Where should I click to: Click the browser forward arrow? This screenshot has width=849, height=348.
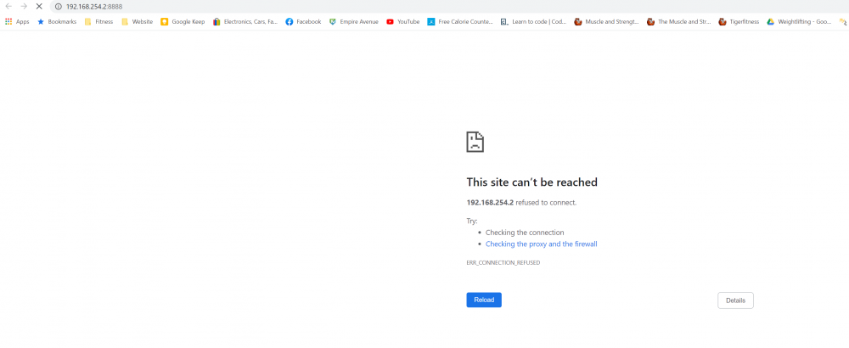24,7
